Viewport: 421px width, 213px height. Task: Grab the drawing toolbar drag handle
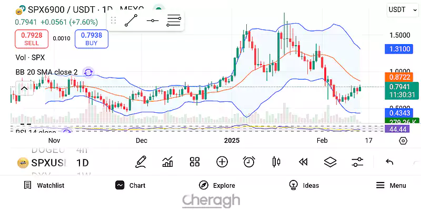[x=113, y=20]
